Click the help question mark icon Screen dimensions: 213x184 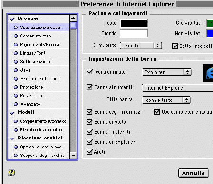pyautogui.click(x=11, y=173)
